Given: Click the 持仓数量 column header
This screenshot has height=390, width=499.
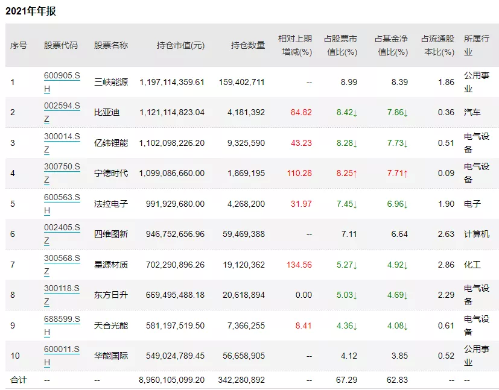Looking at the screenshot, I should [248, 45].
